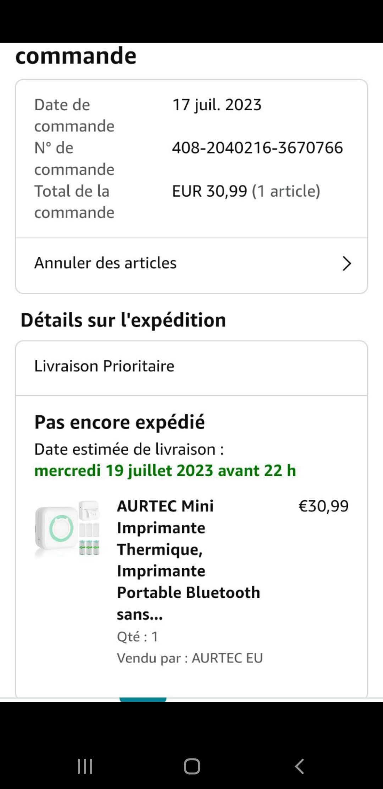Tap the Annuler des articles label
The width and height of the screenshot is (383, 789).
105,263
